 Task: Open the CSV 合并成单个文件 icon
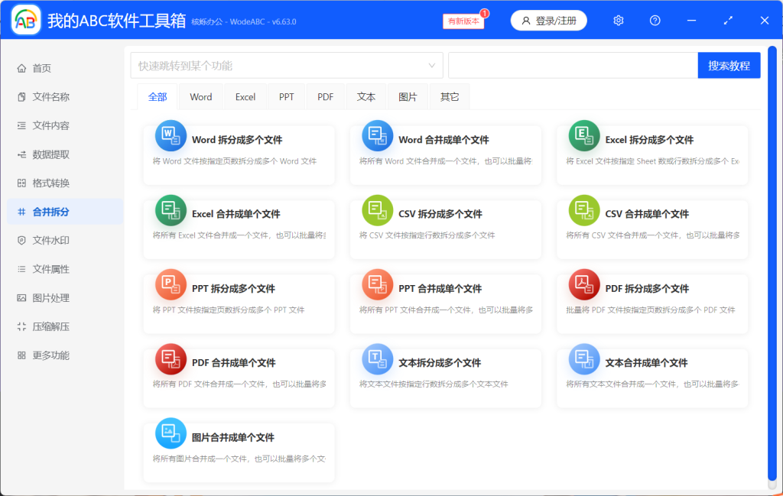[584, 210]
